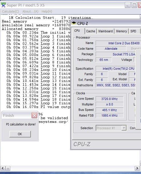141x174 pixels.
Task: Click the left arrow of horizontal scrollbar
Action: point(3,168)
